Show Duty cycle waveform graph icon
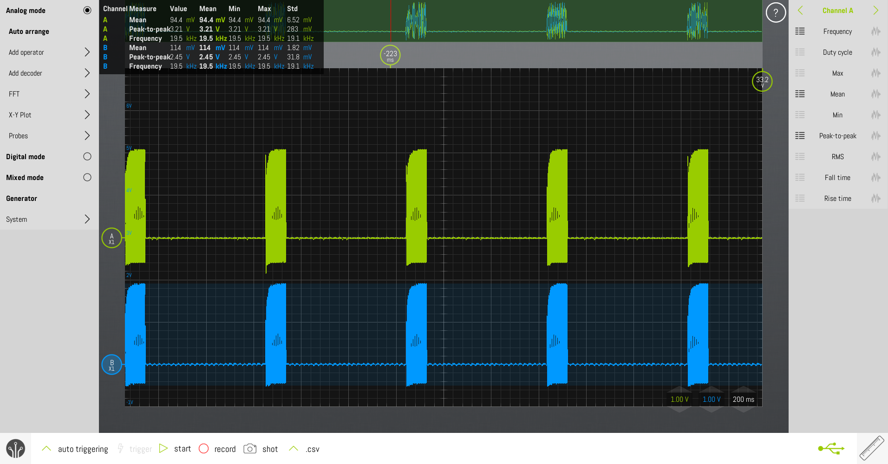 [x=876, y=52]
